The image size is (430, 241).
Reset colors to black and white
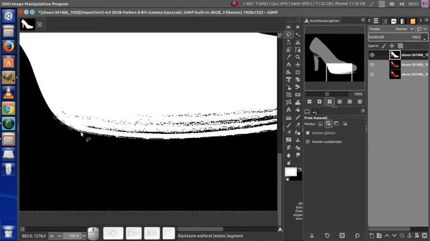click(x=287, y=179)
